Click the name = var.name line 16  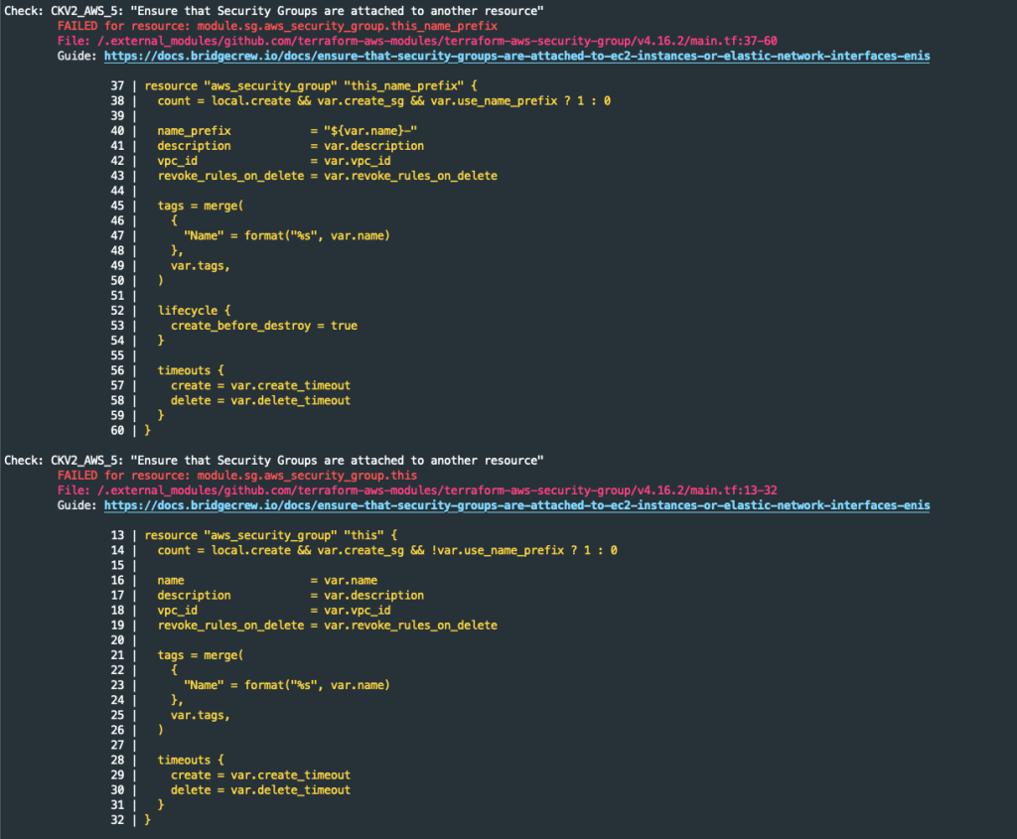tap(266, 581)
